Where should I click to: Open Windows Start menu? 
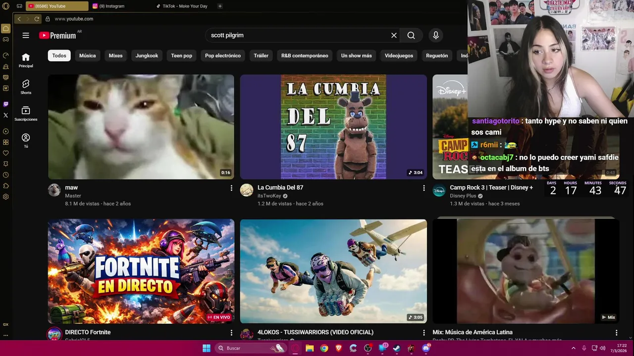coord(207,348)
